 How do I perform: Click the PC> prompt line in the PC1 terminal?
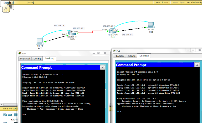coord(119,112)
